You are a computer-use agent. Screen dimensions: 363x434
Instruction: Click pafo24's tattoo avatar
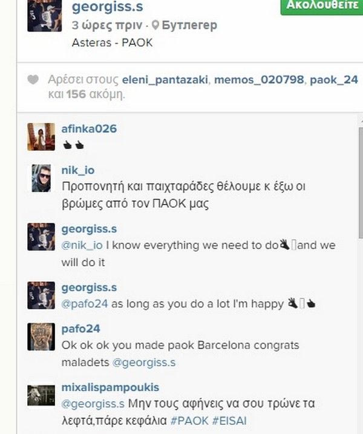41,337
